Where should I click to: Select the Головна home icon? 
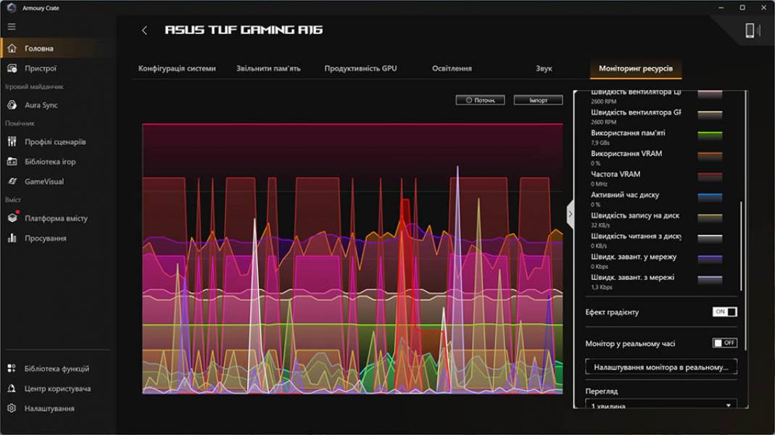click(12, 49)
